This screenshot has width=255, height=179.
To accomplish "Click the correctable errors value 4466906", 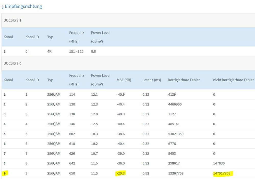I will (x=175, y=104).
